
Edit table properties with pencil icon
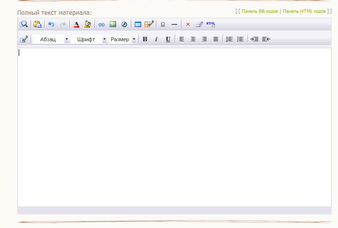click(149, 24)
